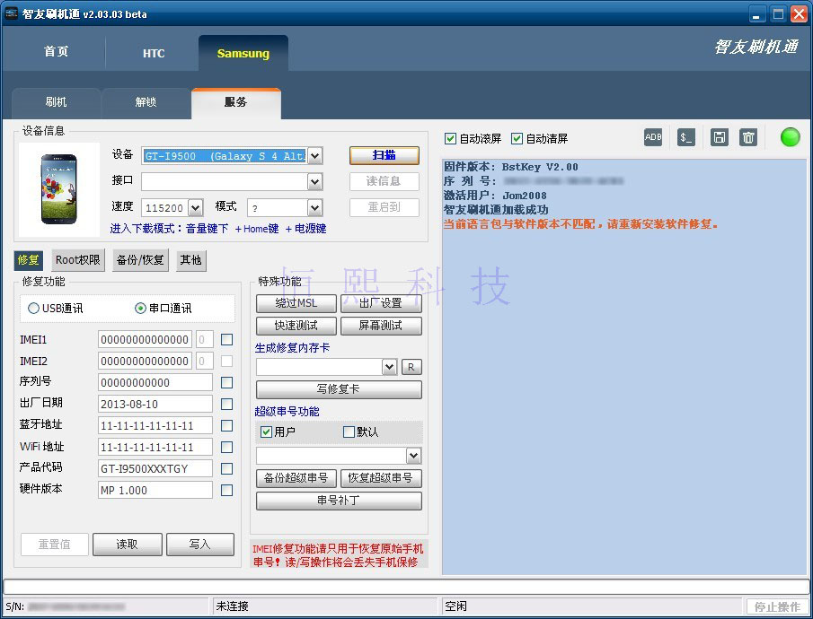Image resolution: width=813 pixels, height=619 pixels.
Task: Click the 序列号 input field
Action: click(x=155, y=383)
